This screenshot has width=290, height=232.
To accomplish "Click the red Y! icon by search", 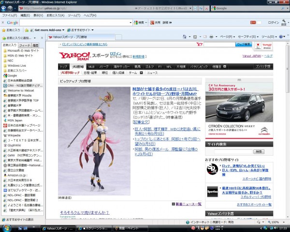I will [x=199, y=44].
